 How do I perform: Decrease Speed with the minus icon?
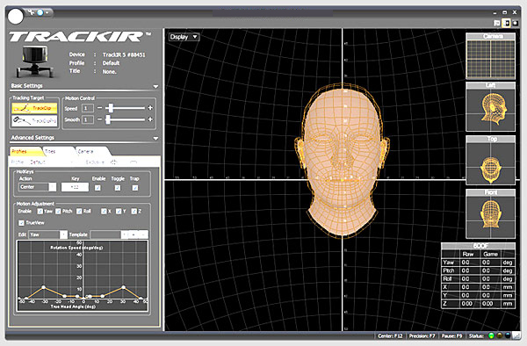point(99,108)
